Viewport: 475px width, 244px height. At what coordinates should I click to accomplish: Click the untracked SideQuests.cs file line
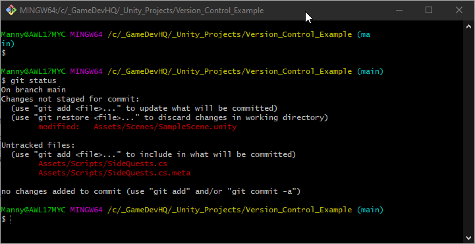pos(103,164)
